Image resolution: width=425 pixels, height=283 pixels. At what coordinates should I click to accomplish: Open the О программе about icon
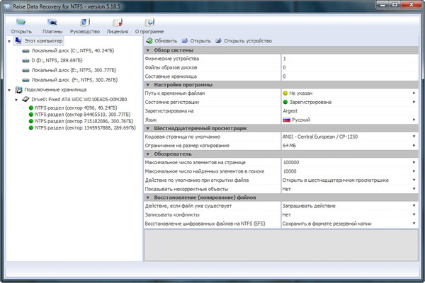[149, 22]
